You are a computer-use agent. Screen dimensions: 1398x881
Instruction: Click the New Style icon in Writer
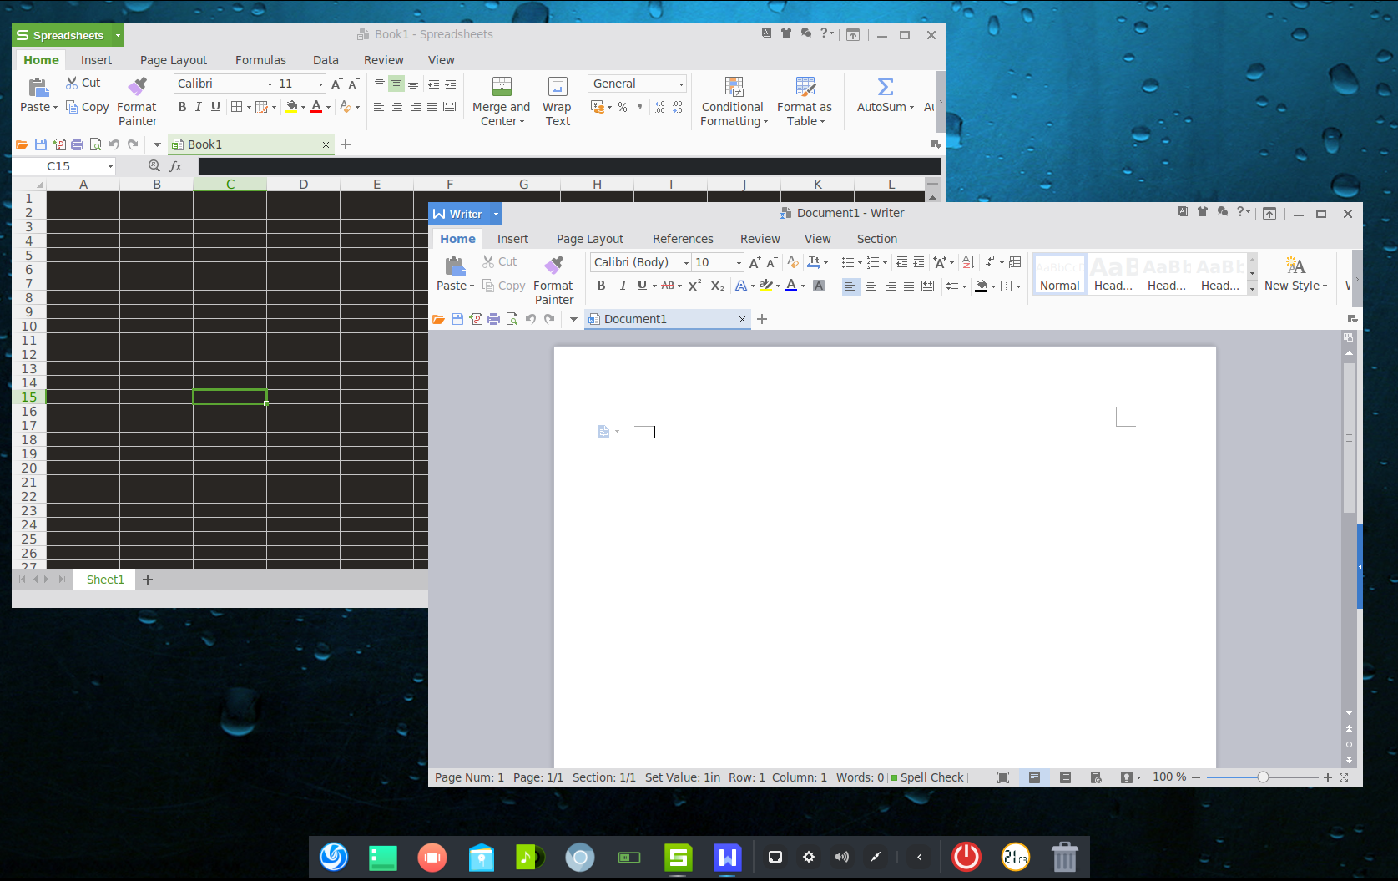1295,266
